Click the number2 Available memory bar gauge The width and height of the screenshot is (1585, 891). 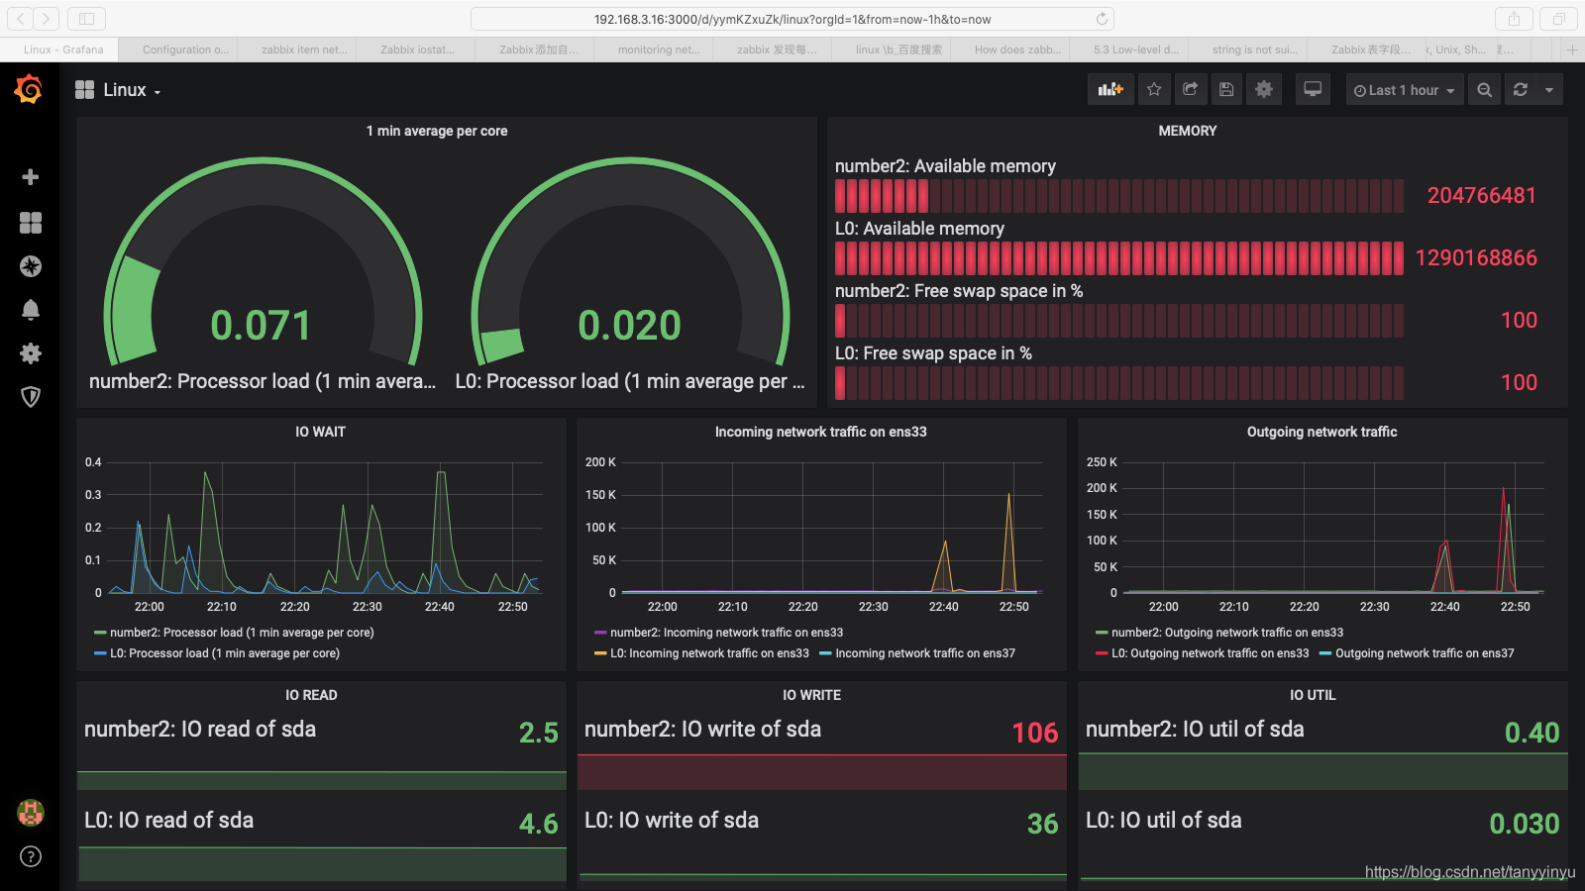click(x=1119, y=196)
